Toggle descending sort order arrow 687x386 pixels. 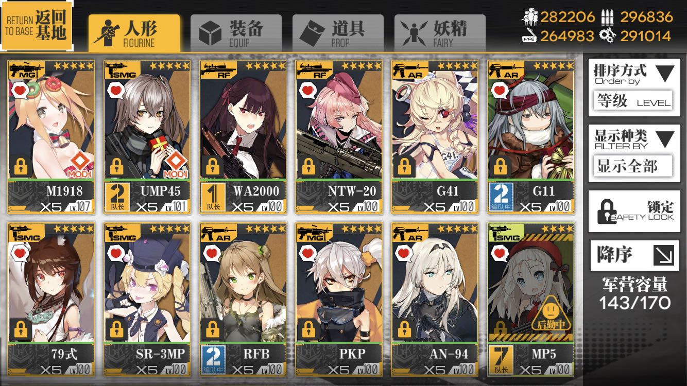point(663,255)
